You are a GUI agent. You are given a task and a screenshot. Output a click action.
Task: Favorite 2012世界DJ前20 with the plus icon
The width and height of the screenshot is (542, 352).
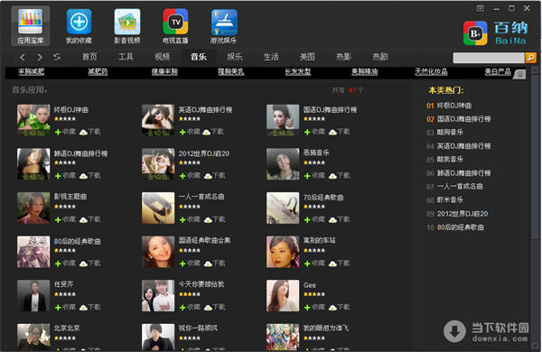pyautogui.click(x=182, y=176)
